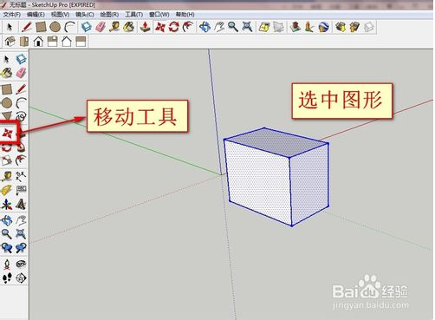Click the grayed Share Component icon
Viewport: 435px width, 320px height.
click(369, 27)
